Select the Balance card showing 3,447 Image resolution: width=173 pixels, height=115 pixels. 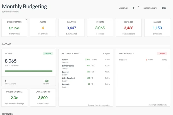(x=71, y=28)
